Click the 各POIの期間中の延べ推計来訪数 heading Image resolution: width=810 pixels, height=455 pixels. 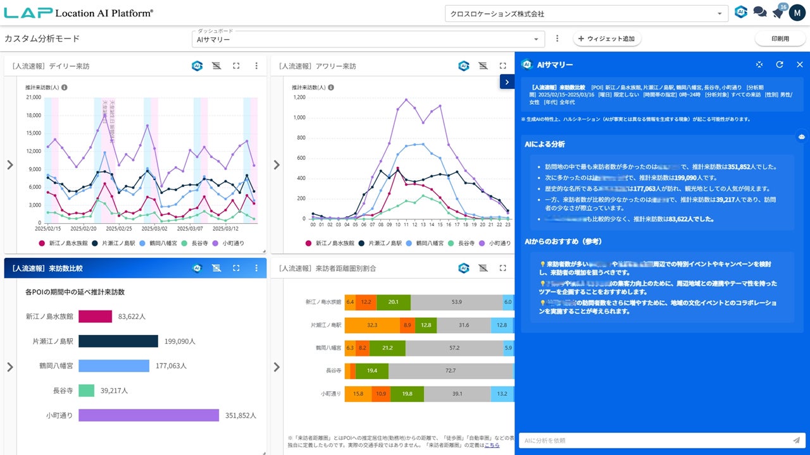(x=75, y=293)
